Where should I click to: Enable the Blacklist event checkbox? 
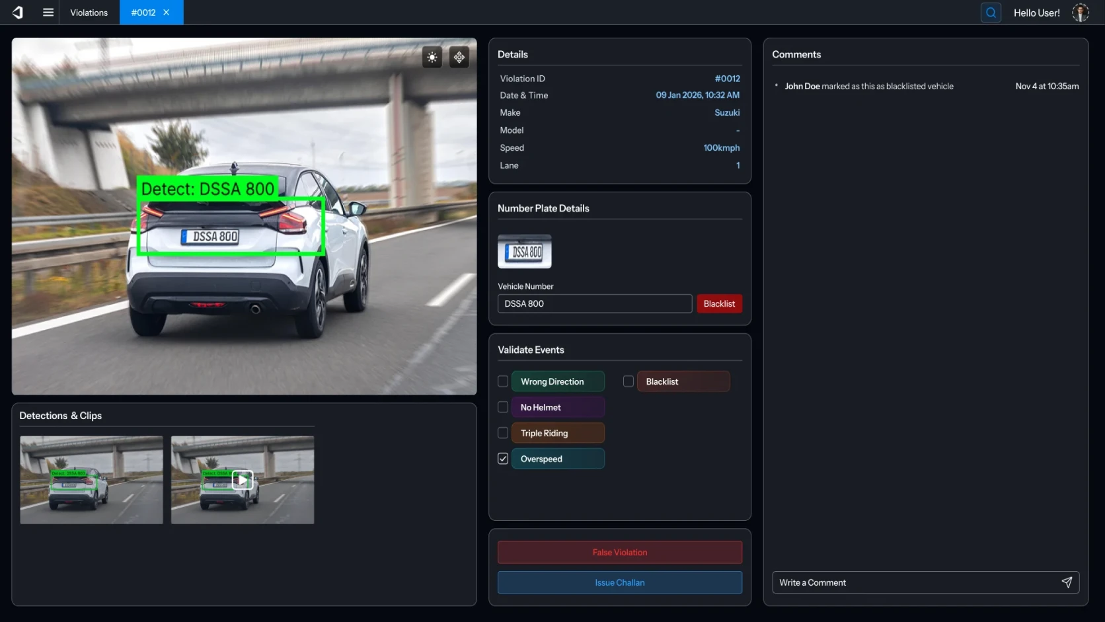click(x=629, y=381)
